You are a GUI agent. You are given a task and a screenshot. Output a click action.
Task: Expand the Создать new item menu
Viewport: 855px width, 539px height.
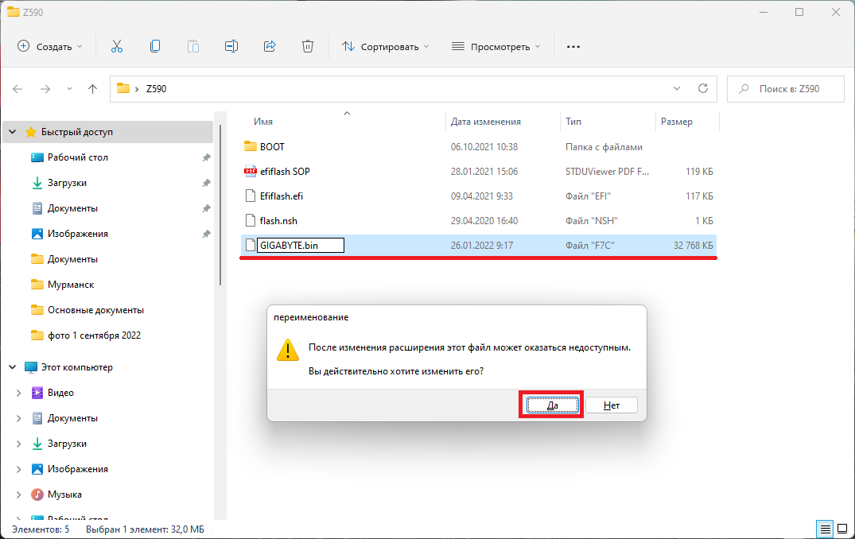(x=50, y=46)
